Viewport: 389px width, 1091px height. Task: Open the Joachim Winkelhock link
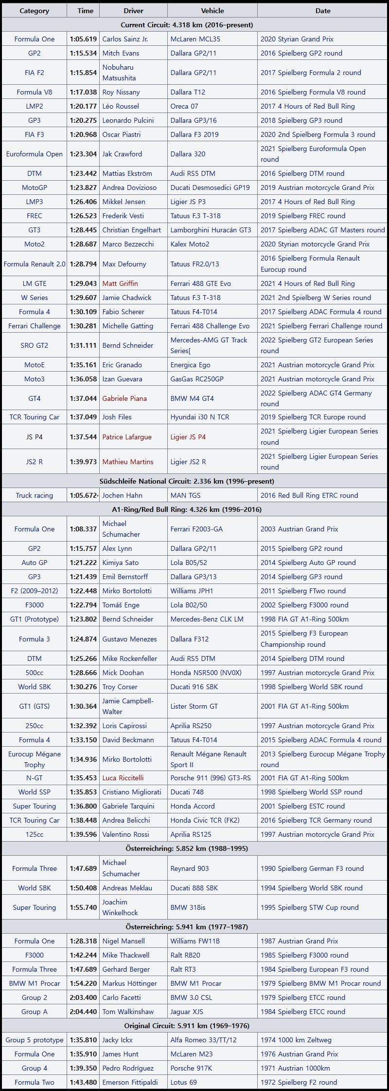click(x=120, y=907)
